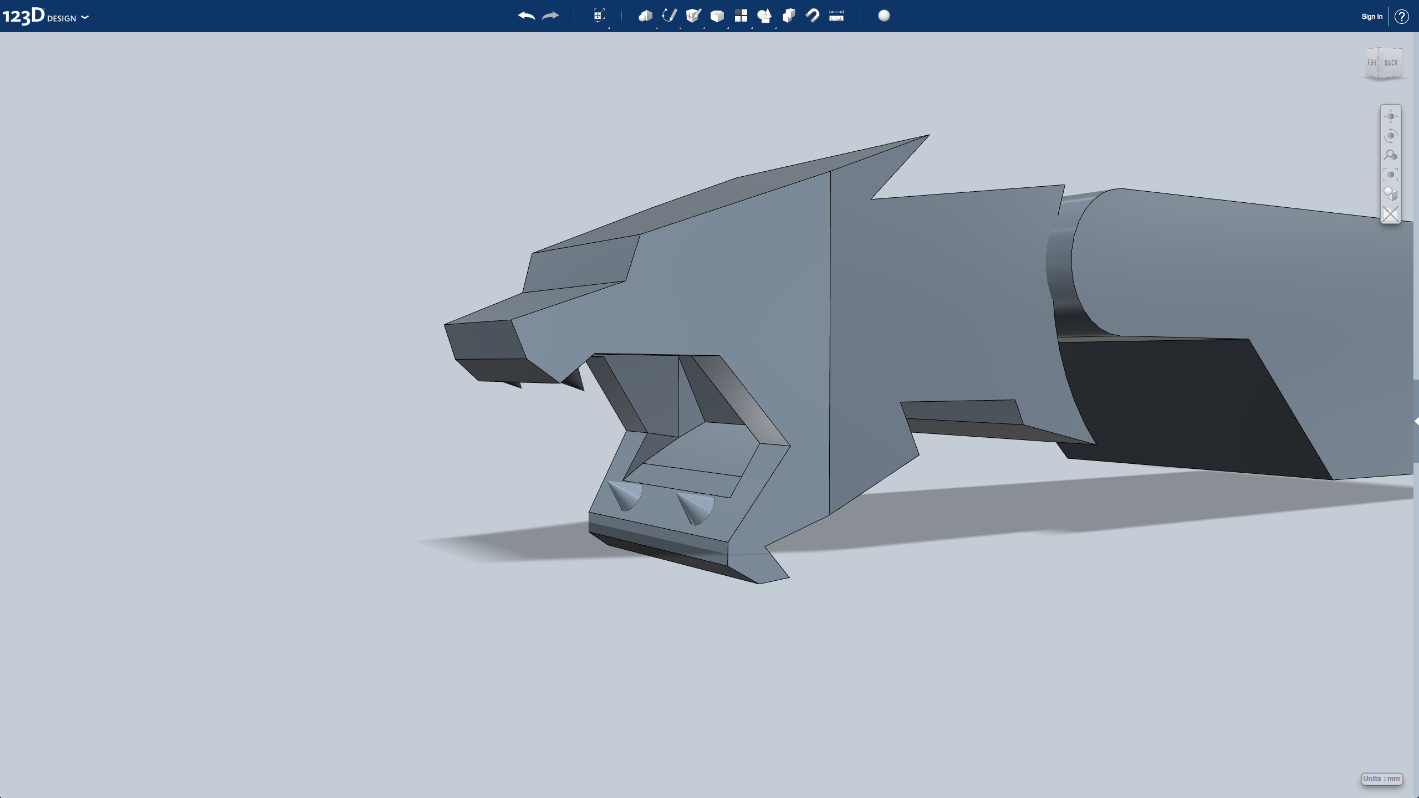
Task: Select the Snap magnet tool
Action: (812, 16)
